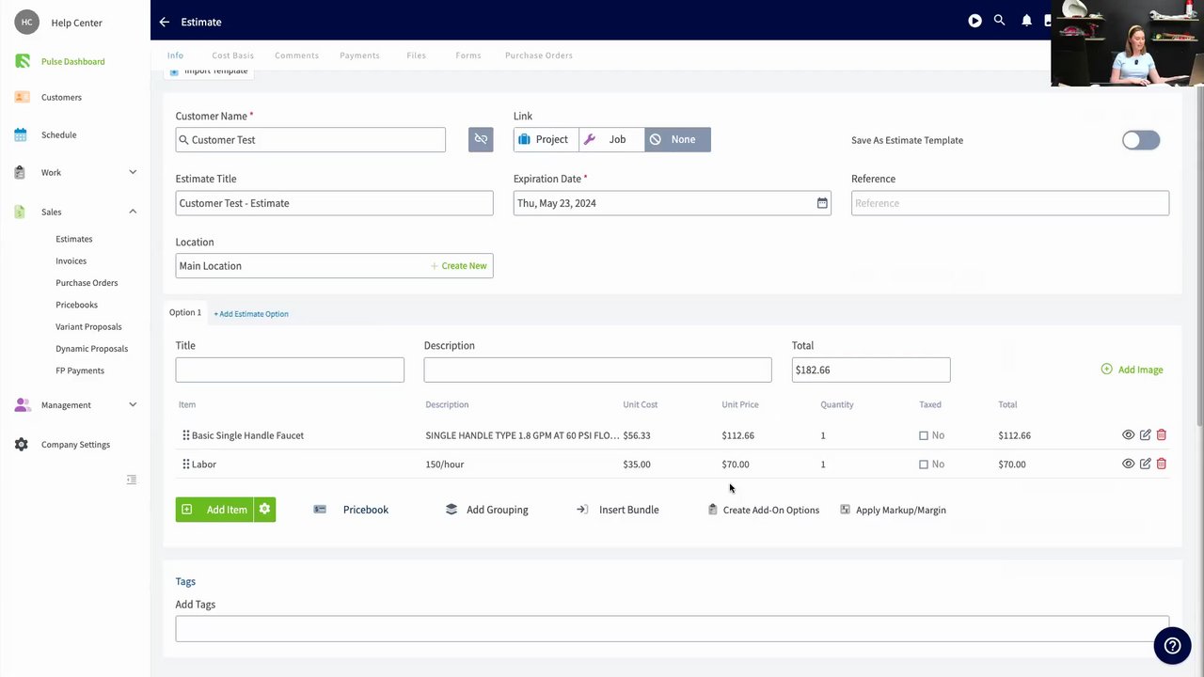Open Variant Proposals in the sidebar
Screen dimensions: 1204x677
coord(88,327)
